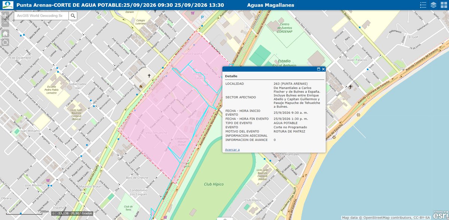The width and height of the screenshot is (449, 220).
Task: Click the 'INFORMACION DE AVANCE' label
Action: pyautogui.click(x=247, y=140)
